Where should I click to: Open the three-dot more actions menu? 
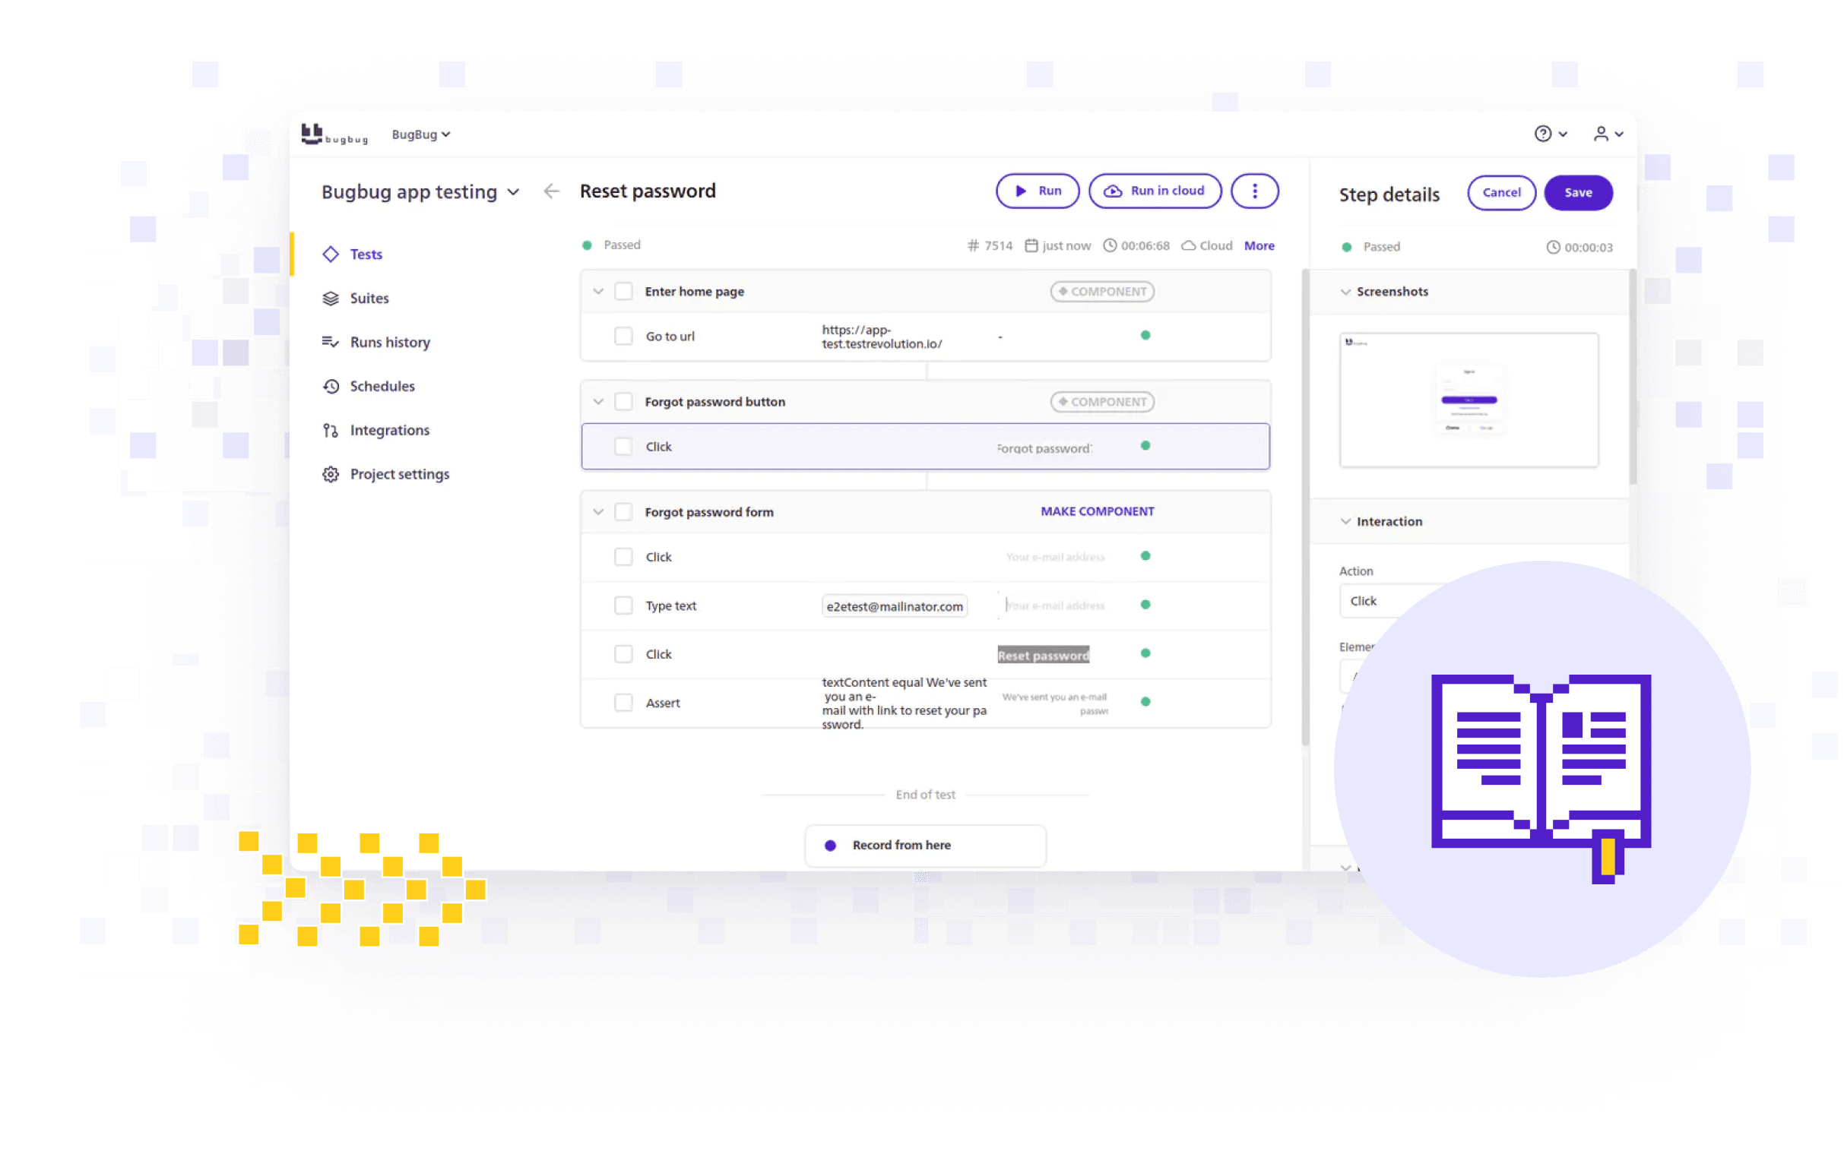[1254, 191]
